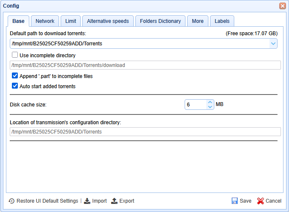Click the Disk cache size input field

point(195,104)
